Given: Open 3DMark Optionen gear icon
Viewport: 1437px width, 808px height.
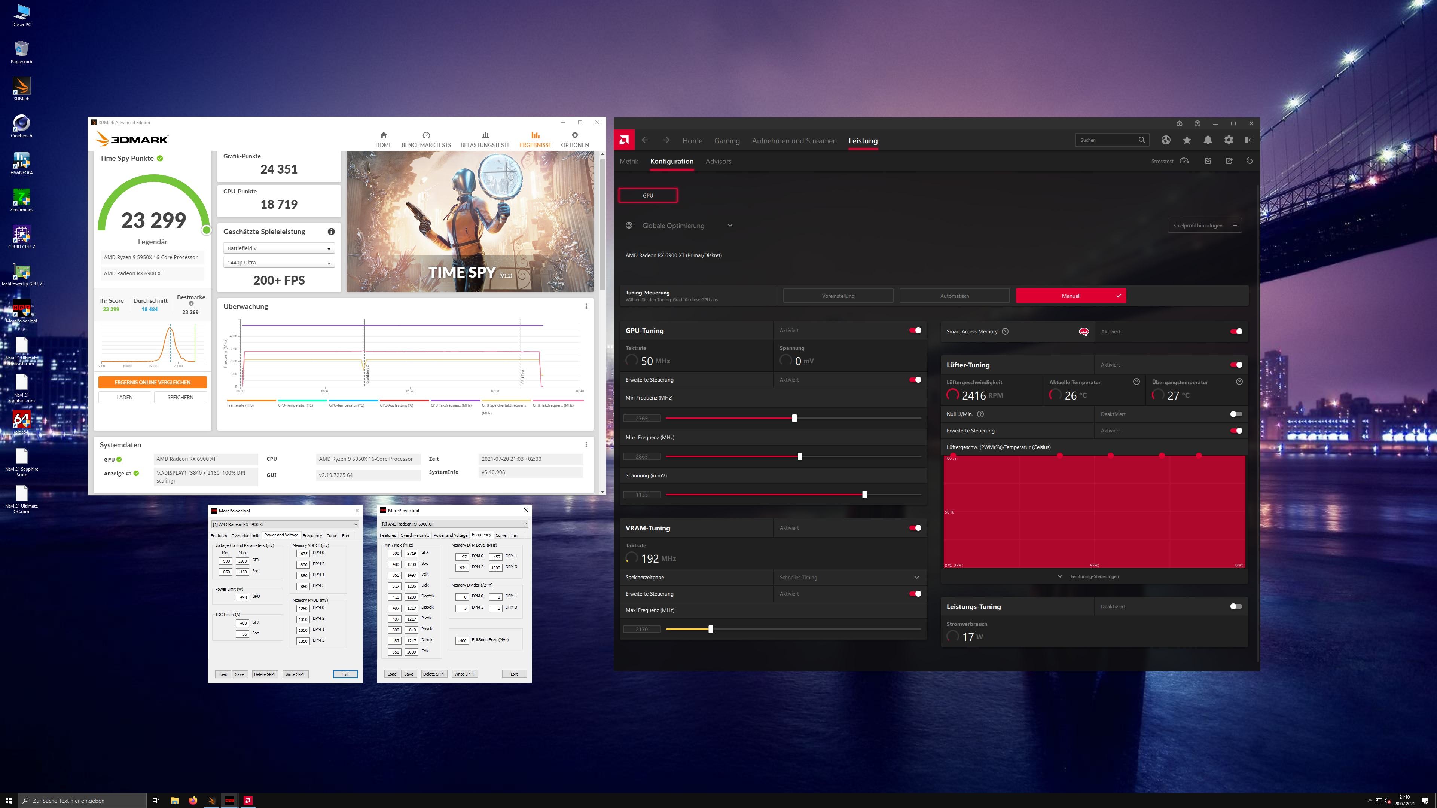Looking at the screenshot, I should [574, 135].
